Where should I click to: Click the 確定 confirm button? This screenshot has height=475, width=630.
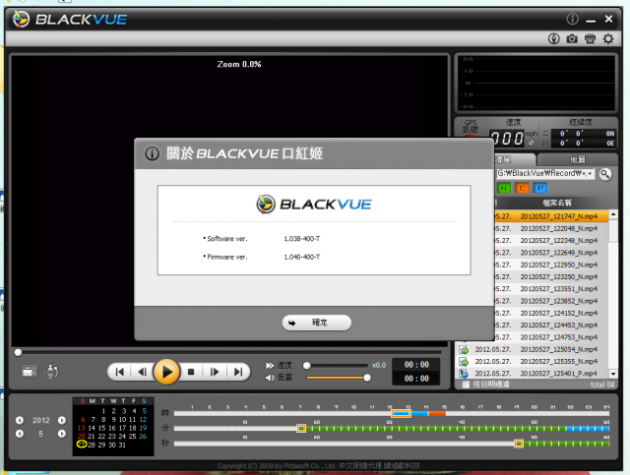pyautogui.click(x=317, y=323)
